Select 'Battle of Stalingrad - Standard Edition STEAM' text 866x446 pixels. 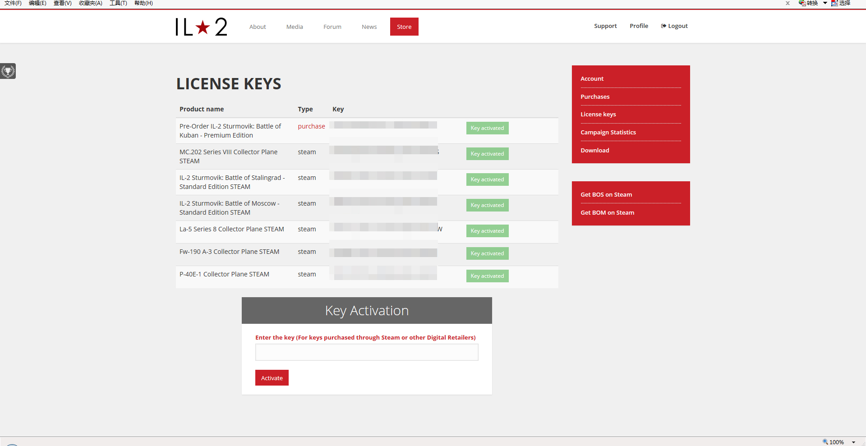pyautogui.click(x=232, y=182)
